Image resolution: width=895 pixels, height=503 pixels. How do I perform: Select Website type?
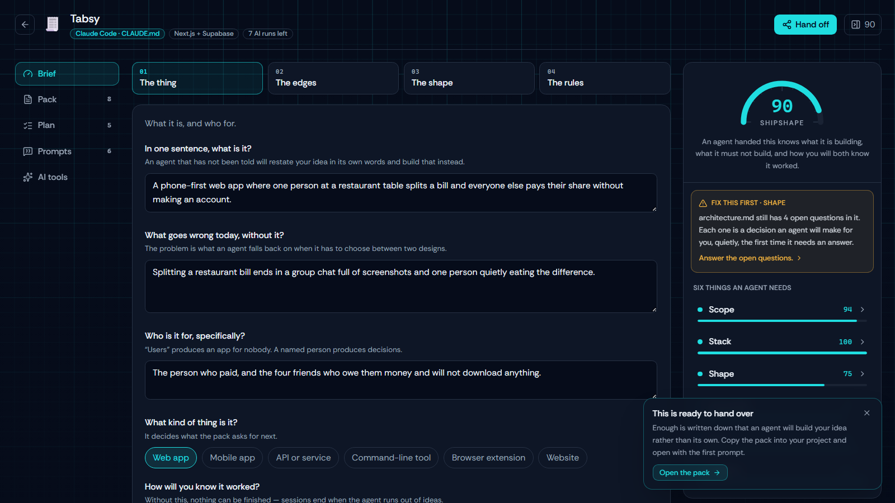tap(563, 458)
